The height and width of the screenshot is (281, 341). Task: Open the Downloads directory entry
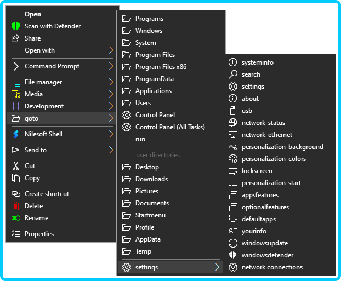click(x=170, y=179)
